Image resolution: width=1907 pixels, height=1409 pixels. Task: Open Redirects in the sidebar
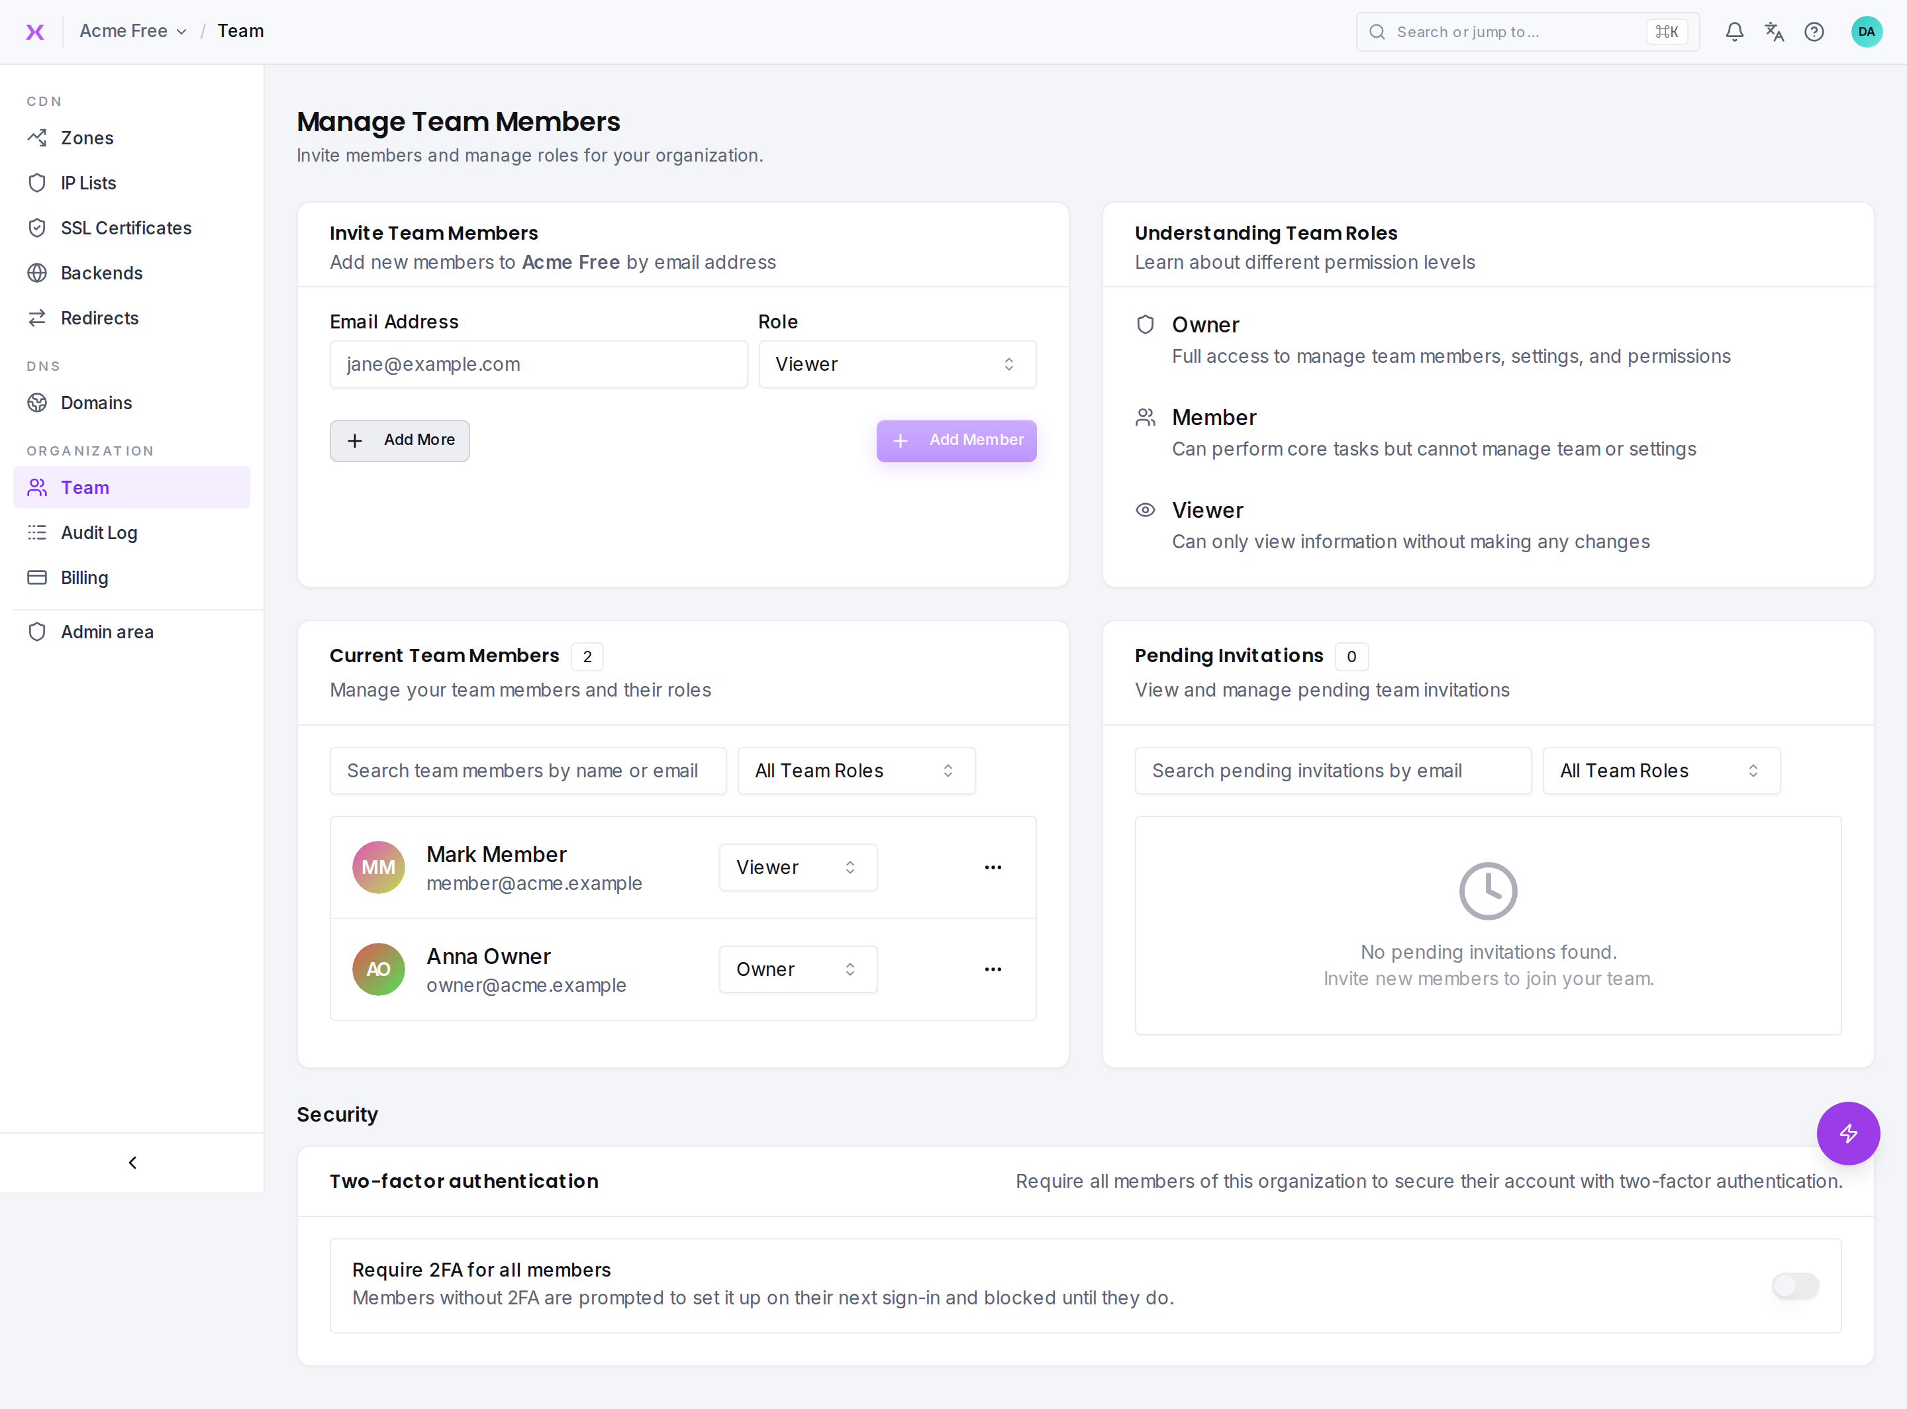pyautogui.click(x=131, y=318)
